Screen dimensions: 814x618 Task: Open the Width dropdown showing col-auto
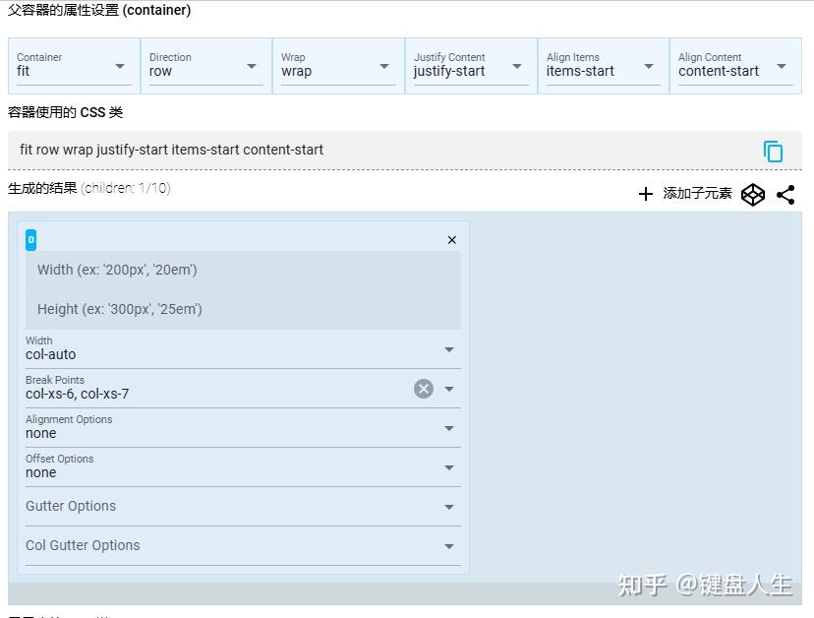tap(449, 349)
